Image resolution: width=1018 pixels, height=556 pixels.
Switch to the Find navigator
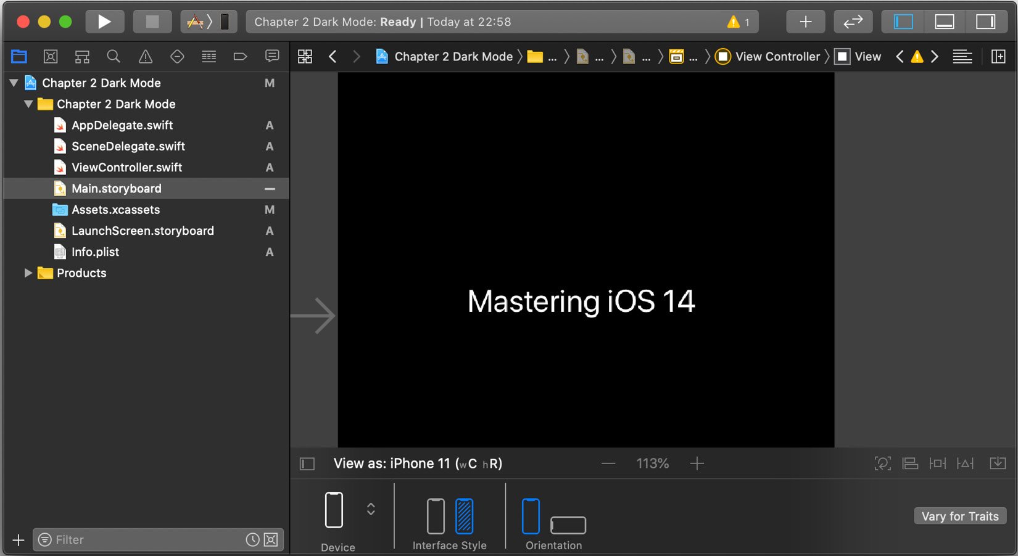[x=114, y=57]
